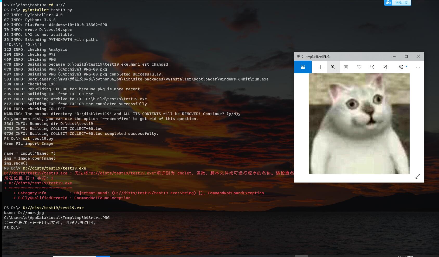
Task: Select the Crop tool in Photos
Action: (x=385, y=67)
